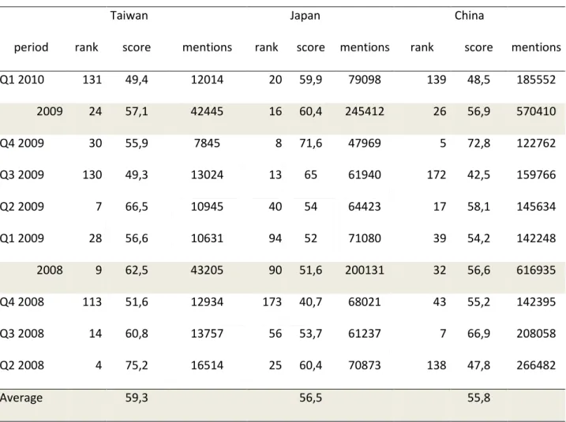566x422 pixels.
Task: Click Taiwan rank 130
Action: point(92,175)
